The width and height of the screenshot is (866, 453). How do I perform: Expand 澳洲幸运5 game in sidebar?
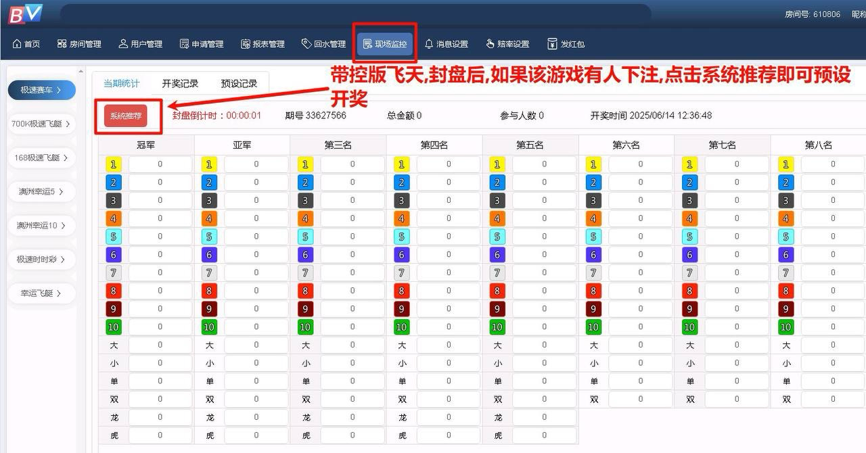(x=41, y=191)
